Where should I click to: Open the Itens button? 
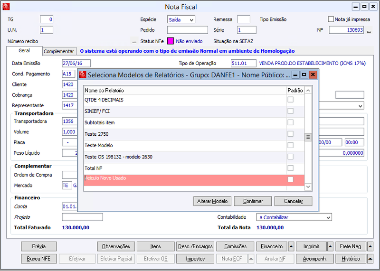(156, 246)
